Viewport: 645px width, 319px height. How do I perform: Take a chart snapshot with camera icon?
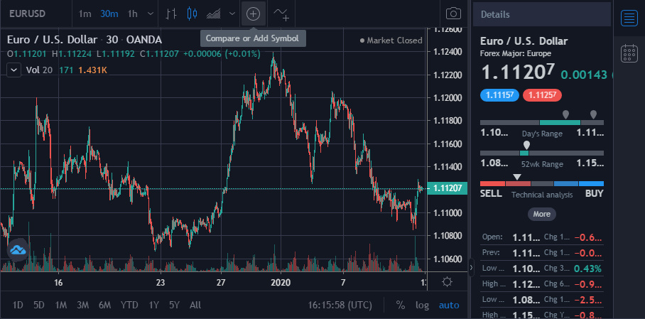(x=453, y=13)
